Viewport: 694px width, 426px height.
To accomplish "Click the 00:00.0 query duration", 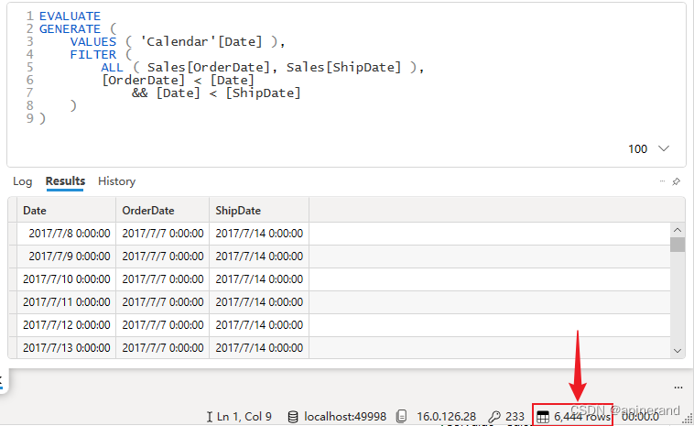I will [x=640, y=417].
